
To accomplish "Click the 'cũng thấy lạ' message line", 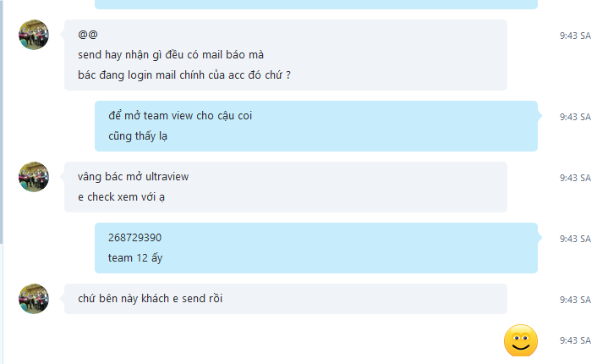I will point(138,136).
